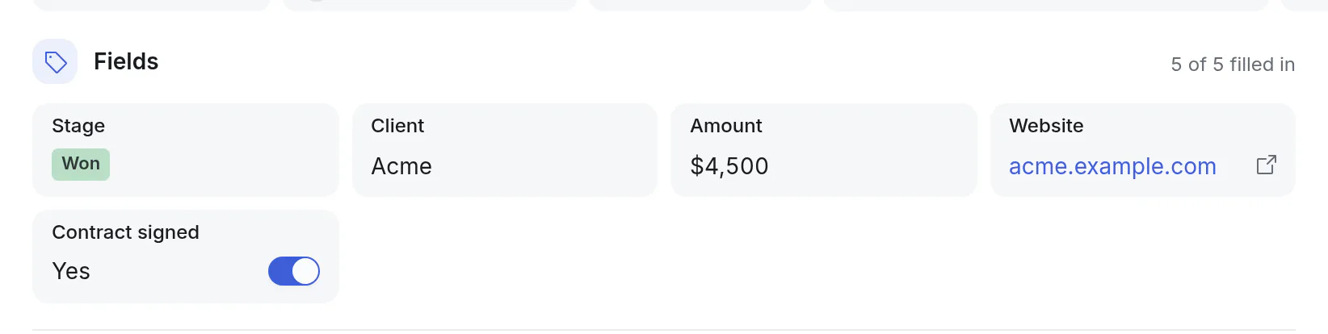Click the Contract signed field label
This screenshot has width=1328, height=334.
tap(125, 232)
